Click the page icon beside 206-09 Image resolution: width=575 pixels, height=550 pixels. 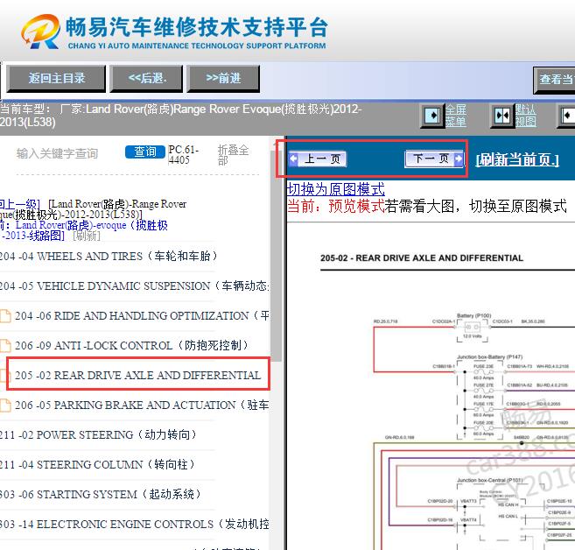click(5, 345)
